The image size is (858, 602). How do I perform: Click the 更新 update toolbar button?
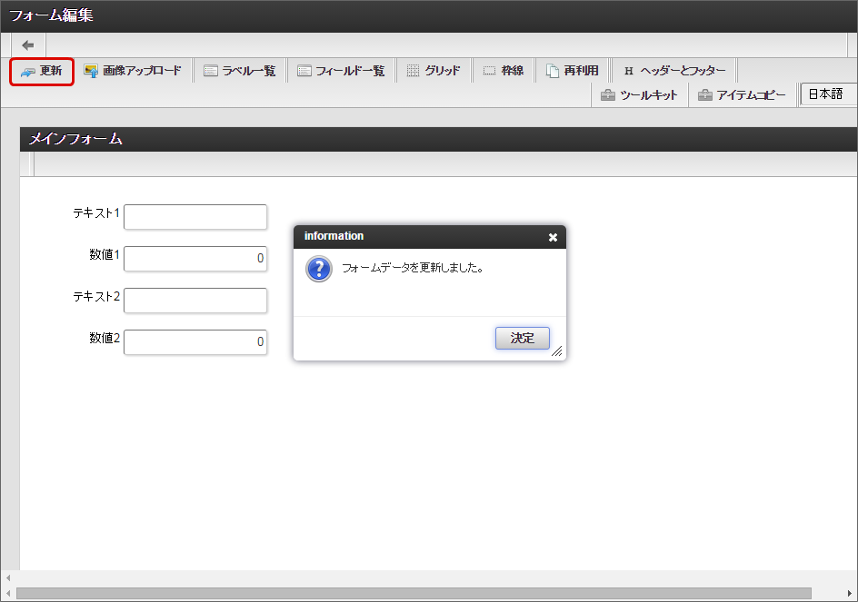pyautogui.click(x=42, y=71)
